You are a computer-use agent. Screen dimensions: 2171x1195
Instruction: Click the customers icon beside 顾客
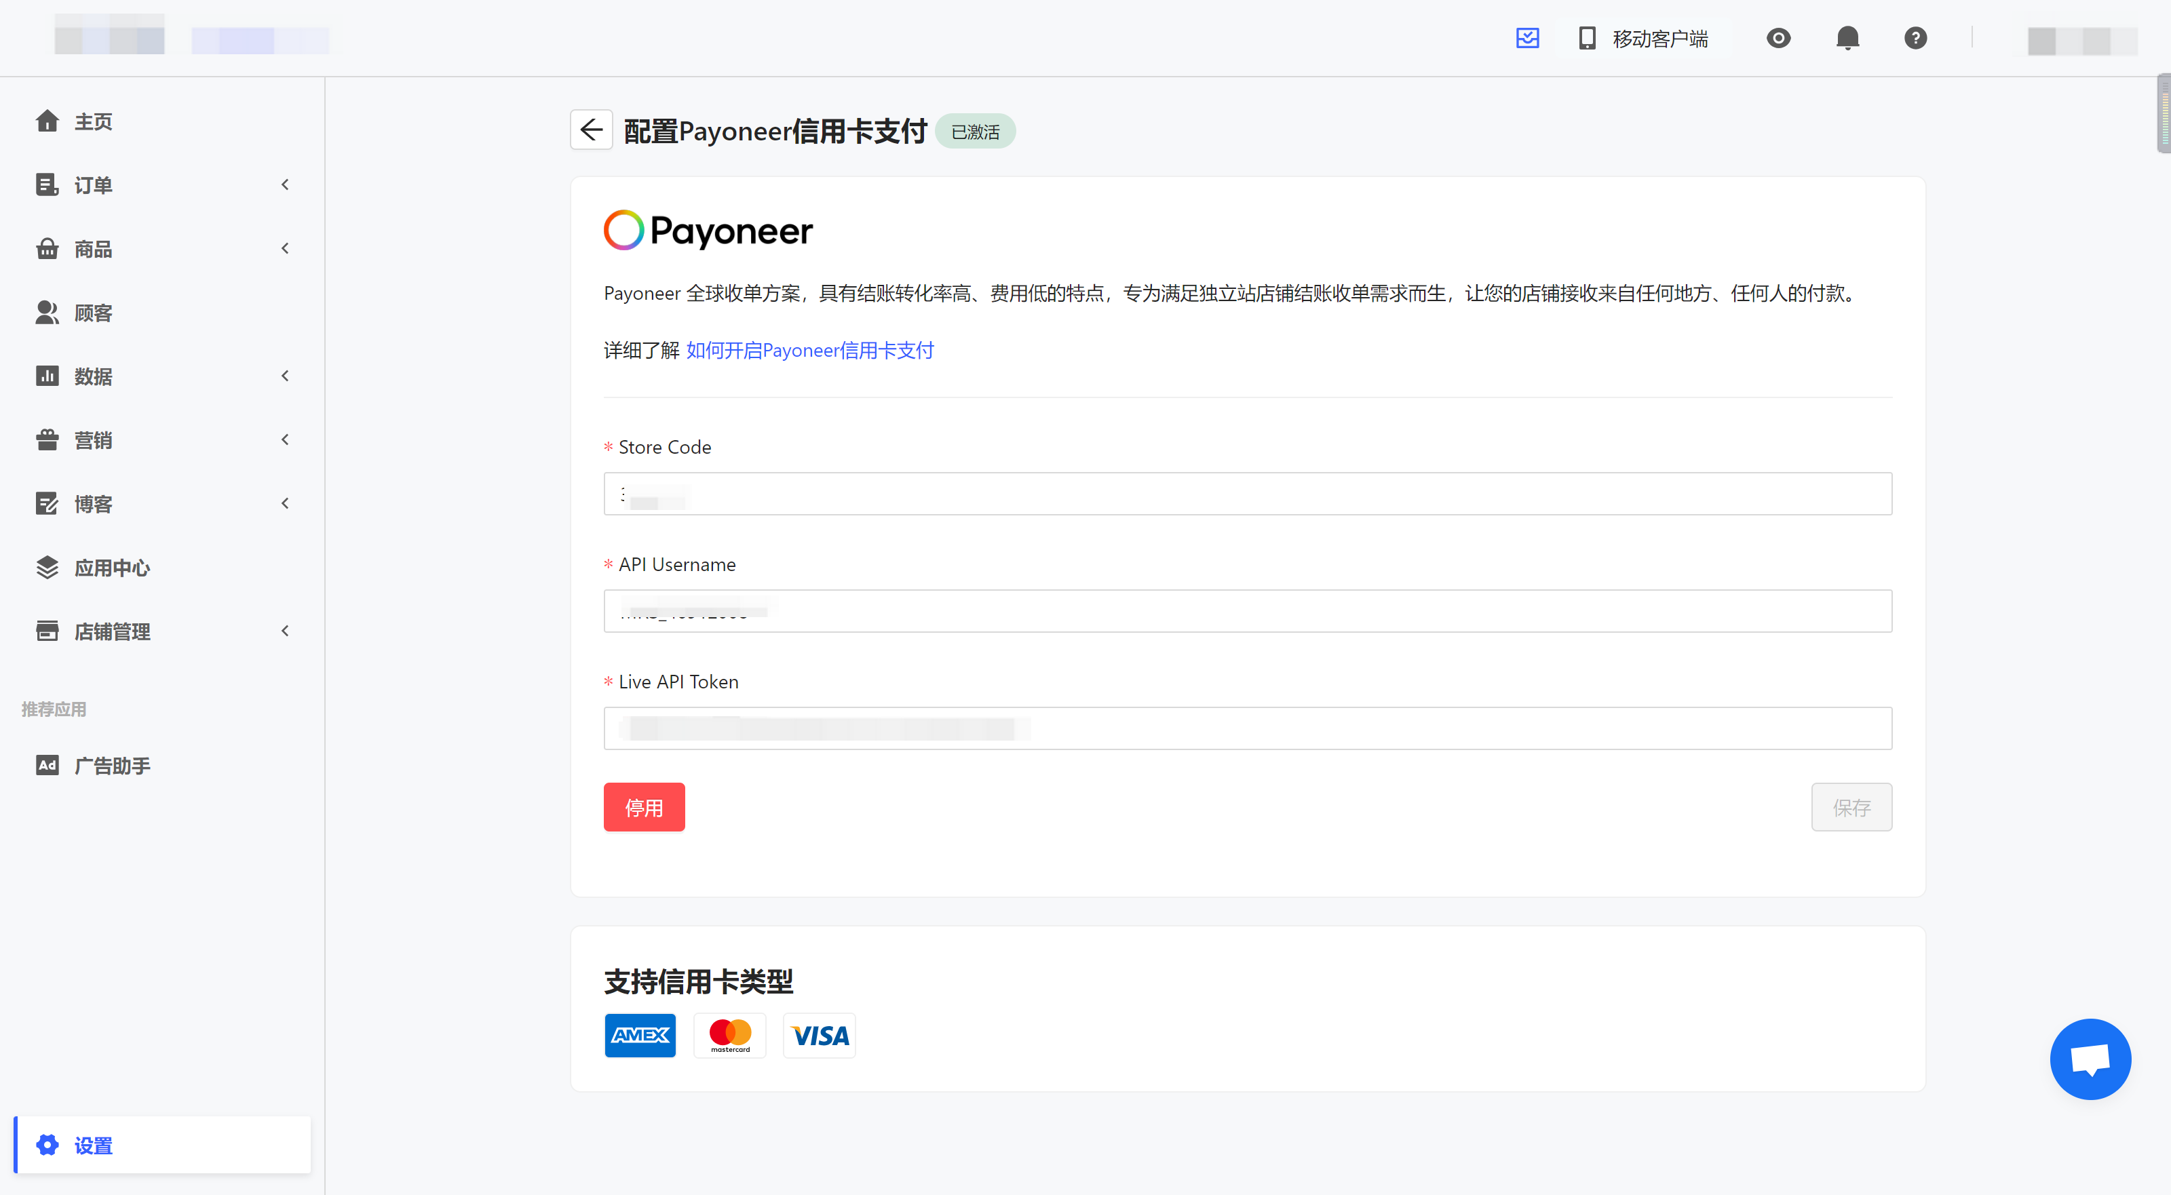[x=47, y=313]
